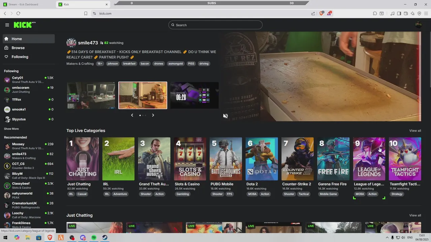The height and width of the screenshot is (242, 431).
Task: Show next featured stream with right arrow
Action: (153, 115)
